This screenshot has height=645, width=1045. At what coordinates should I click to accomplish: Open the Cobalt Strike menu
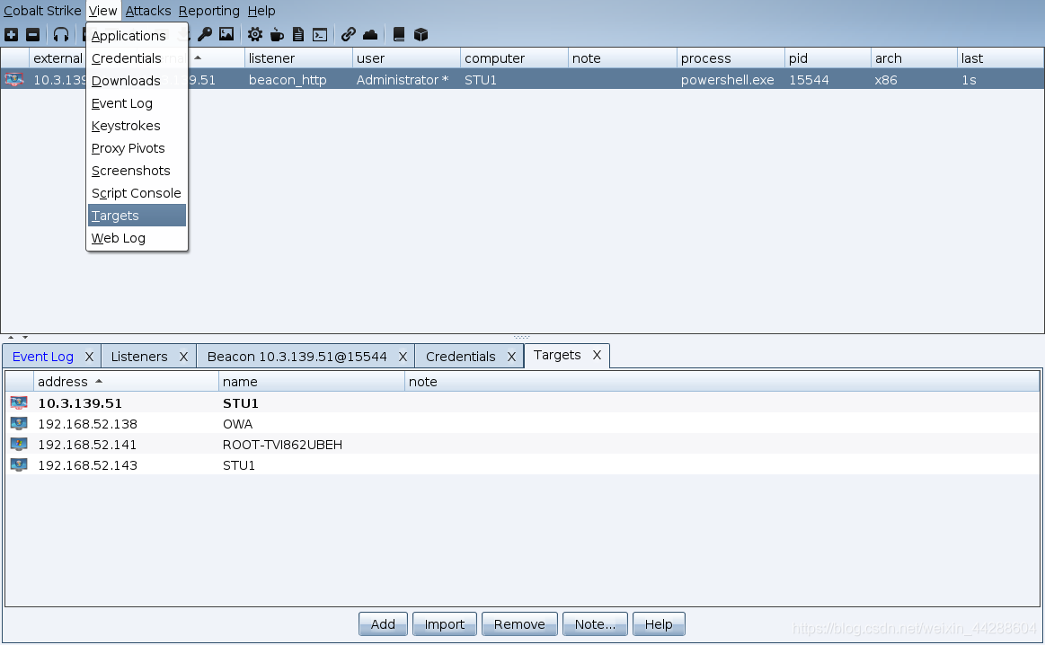pos(42,11)
